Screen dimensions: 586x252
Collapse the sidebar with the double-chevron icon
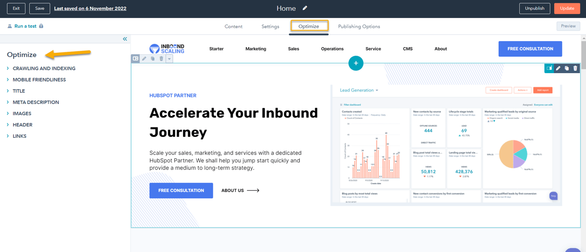(125, 39)
